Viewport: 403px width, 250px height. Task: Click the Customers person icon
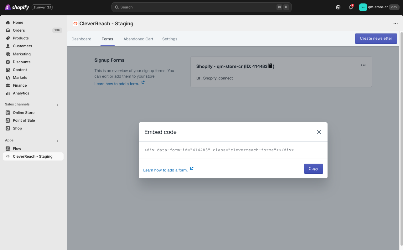[8, 46]
